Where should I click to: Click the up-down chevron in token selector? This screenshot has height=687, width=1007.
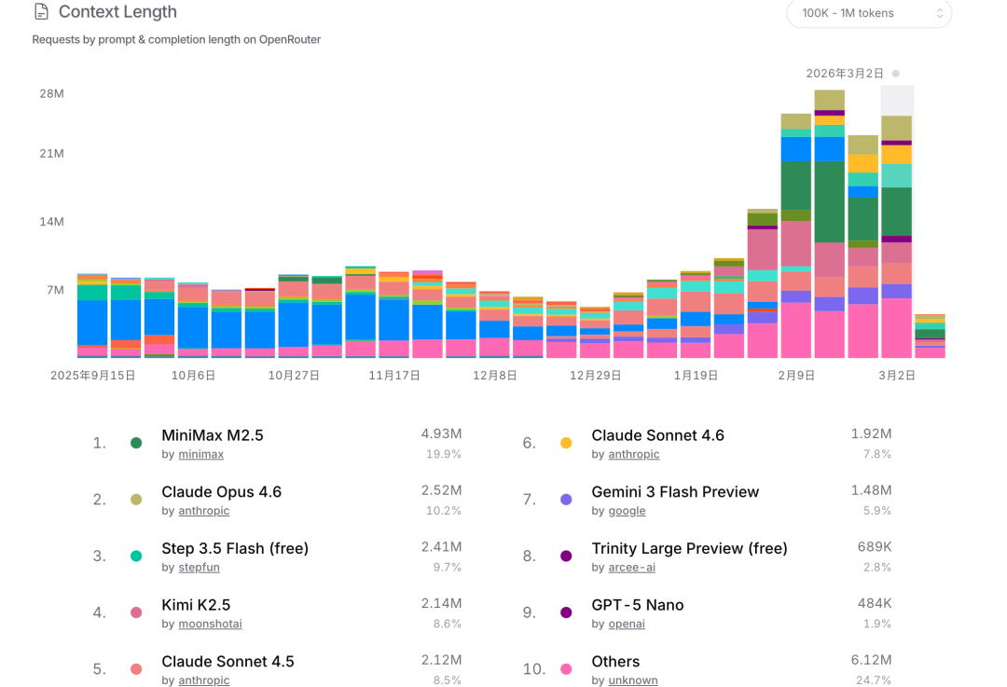tap(939, 13)
